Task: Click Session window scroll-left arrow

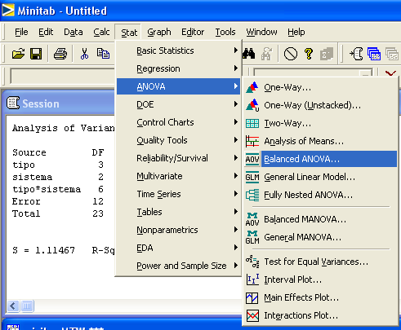Action: pos(13,306)
